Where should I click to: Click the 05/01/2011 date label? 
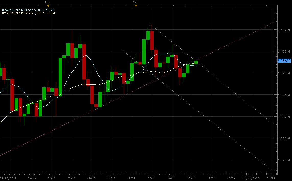pos(252,178)
